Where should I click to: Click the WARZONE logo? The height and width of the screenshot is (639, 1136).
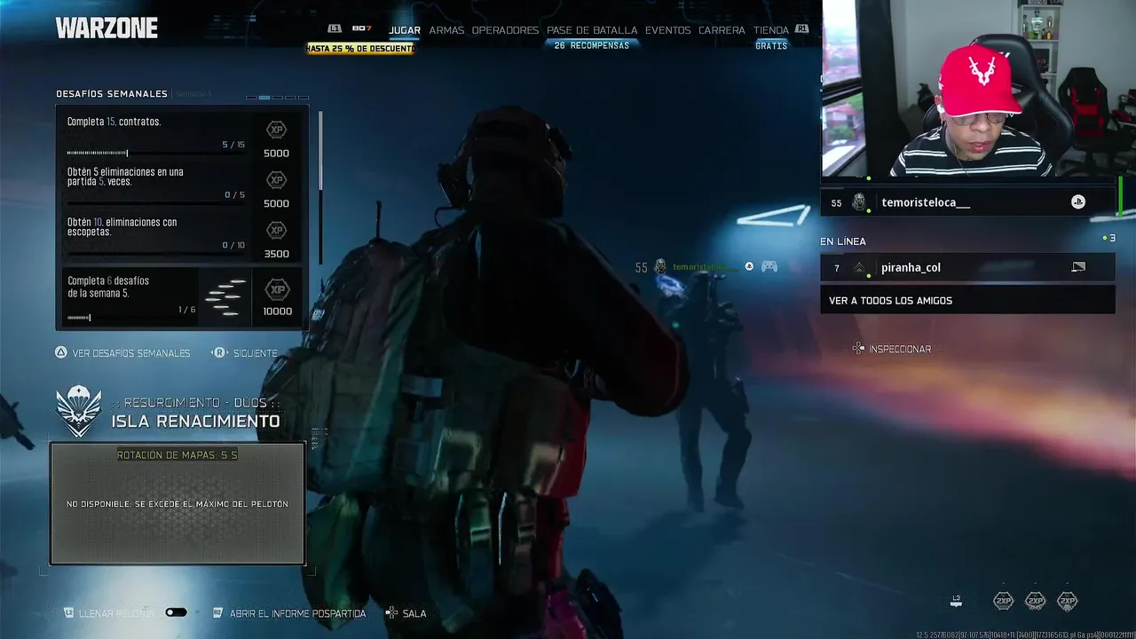coord(106,28)
